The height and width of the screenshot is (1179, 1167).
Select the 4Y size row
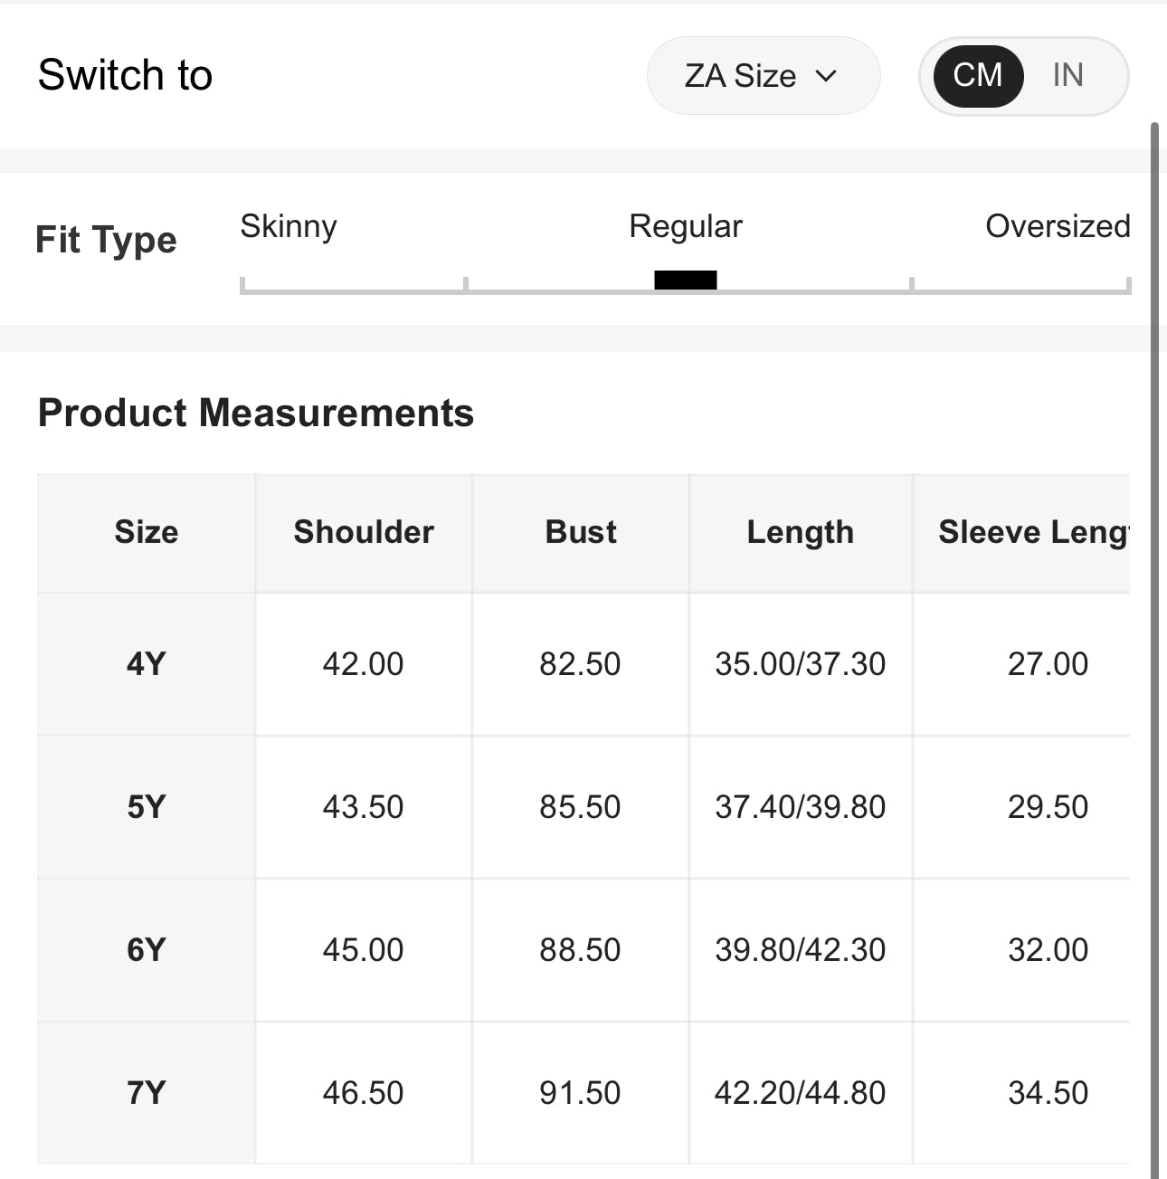pos(146,664)
